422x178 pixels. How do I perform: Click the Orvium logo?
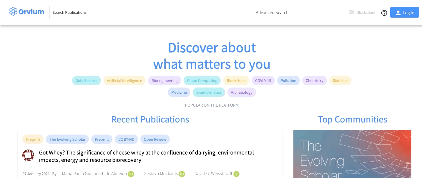click(27, 12)
